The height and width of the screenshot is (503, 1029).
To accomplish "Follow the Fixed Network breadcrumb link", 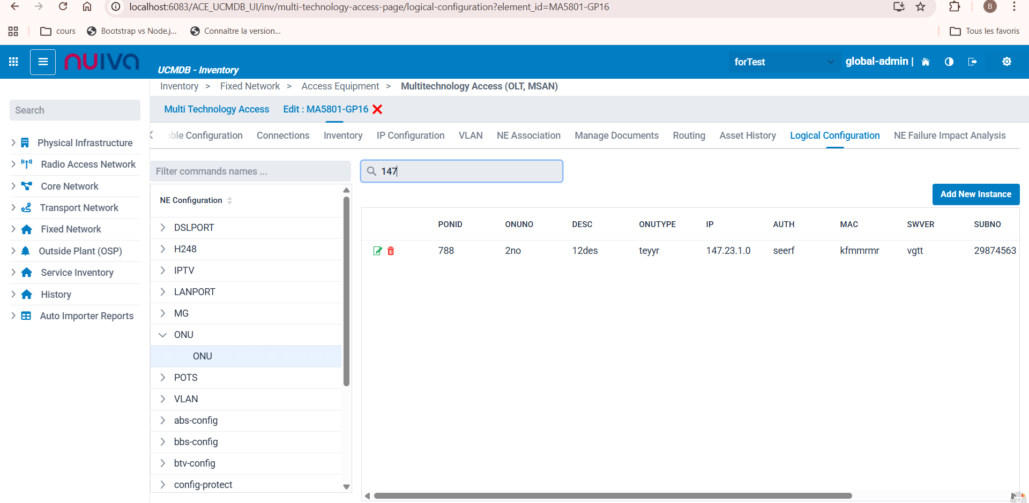I will (x=250, y=86).
